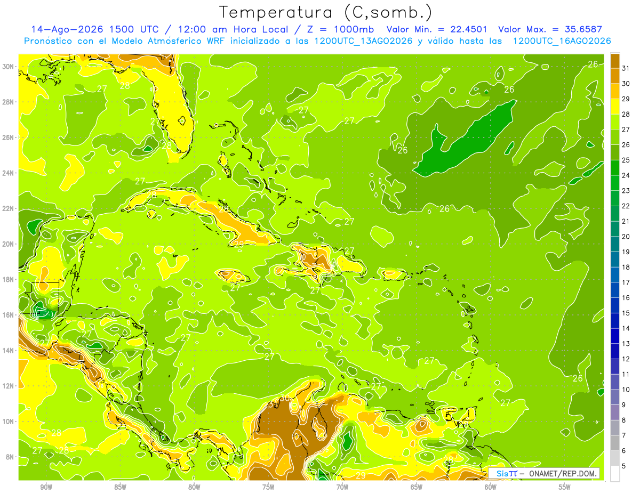Click the orange legend swatch between 30 and 31
The width and height of the screenshot is (640, 494).
(615, 76)
